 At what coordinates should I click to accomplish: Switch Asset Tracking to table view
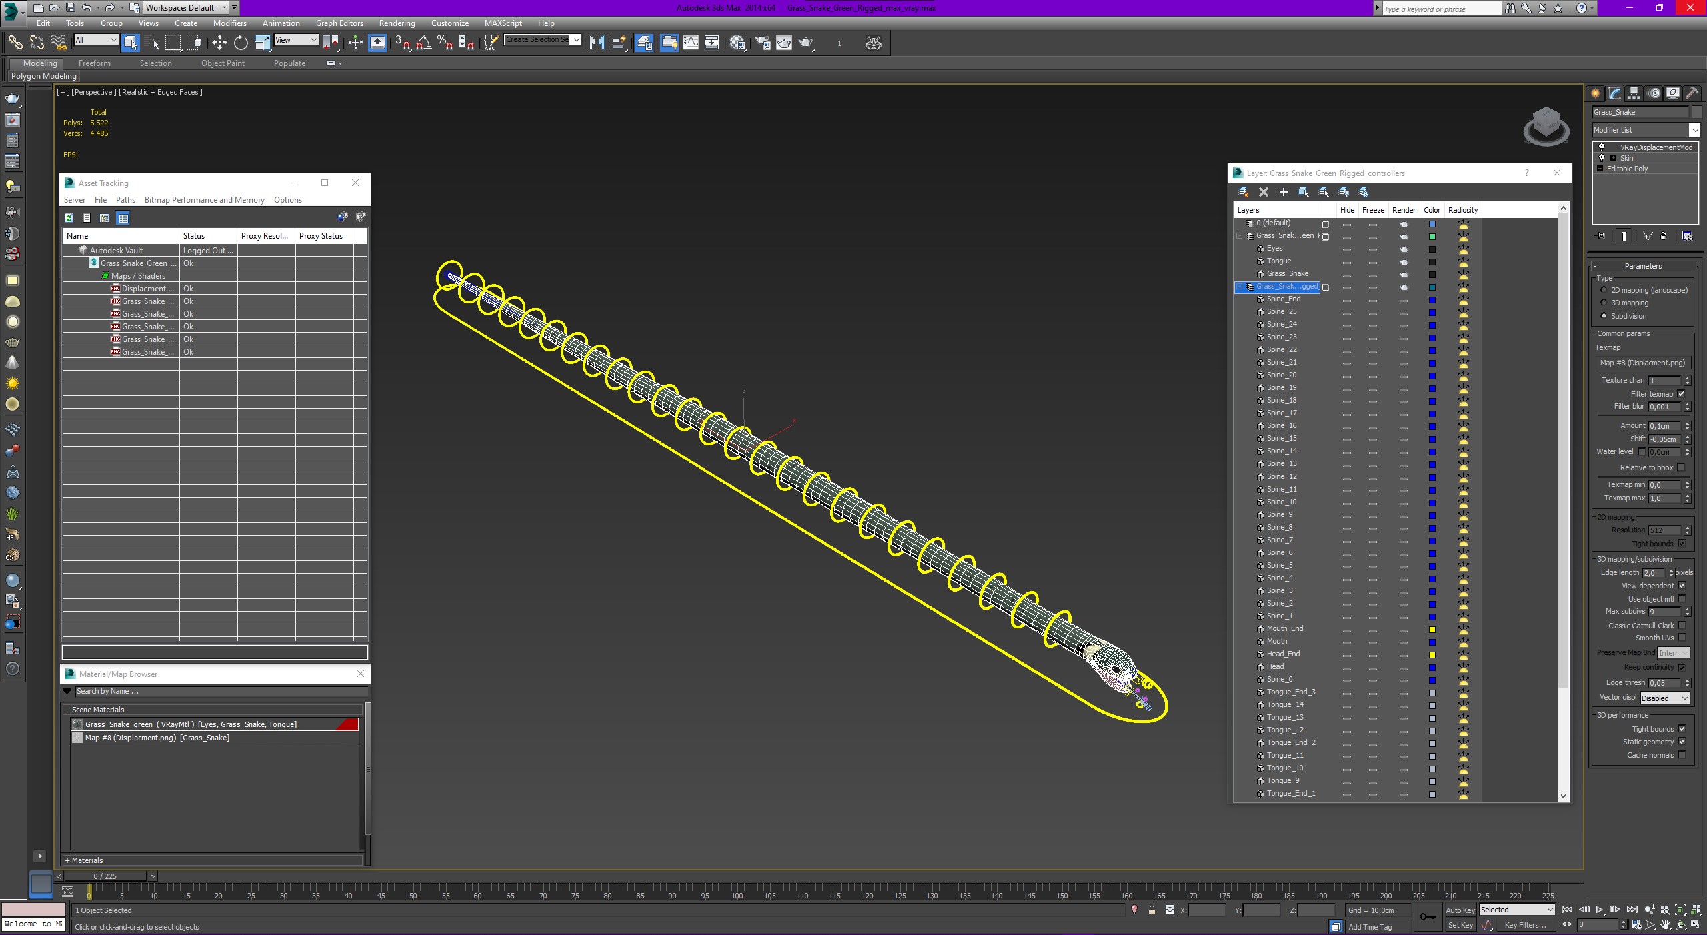(x=123, y=218)
